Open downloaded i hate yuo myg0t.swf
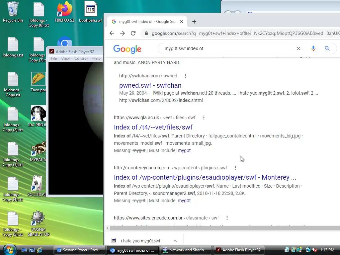Screen dimensions: 340x255 click(x=140, y=241)
